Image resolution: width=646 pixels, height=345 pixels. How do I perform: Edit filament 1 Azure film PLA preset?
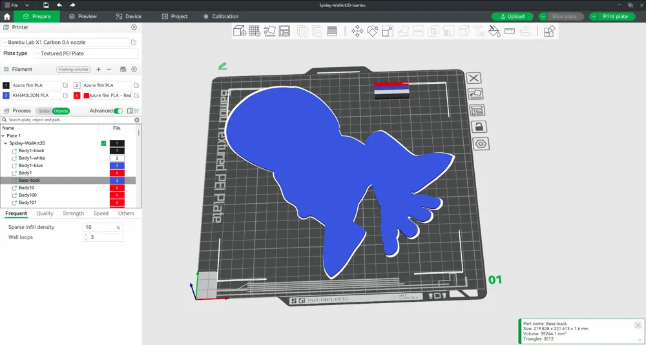point(65,85)
